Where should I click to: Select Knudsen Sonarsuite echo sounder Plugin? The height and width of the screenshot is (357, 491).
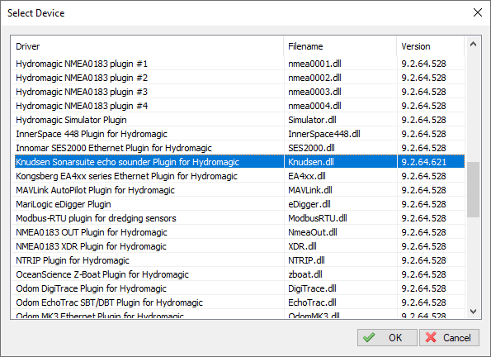[240, 162]
